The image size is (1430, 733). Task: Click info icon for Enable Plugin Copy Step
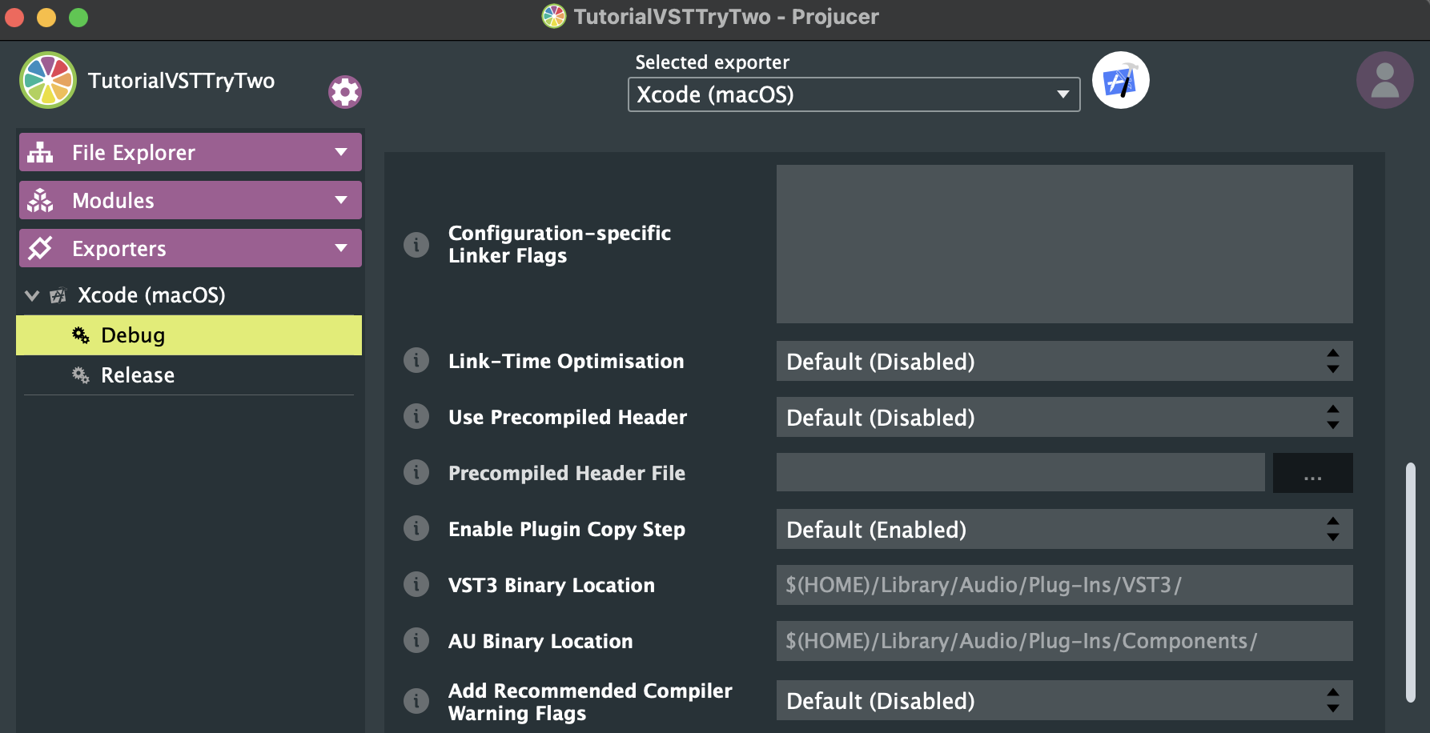pyautogui.click(x=416, y=529)
